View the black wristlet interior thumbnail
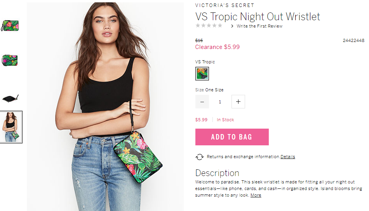Screen dimensions: 369x211 [10, 98]
